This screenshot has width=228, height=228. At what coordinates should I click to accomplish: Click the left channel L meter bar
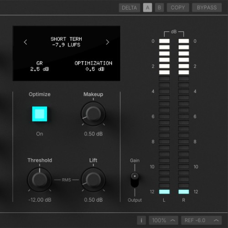click(x=164, y=116)
